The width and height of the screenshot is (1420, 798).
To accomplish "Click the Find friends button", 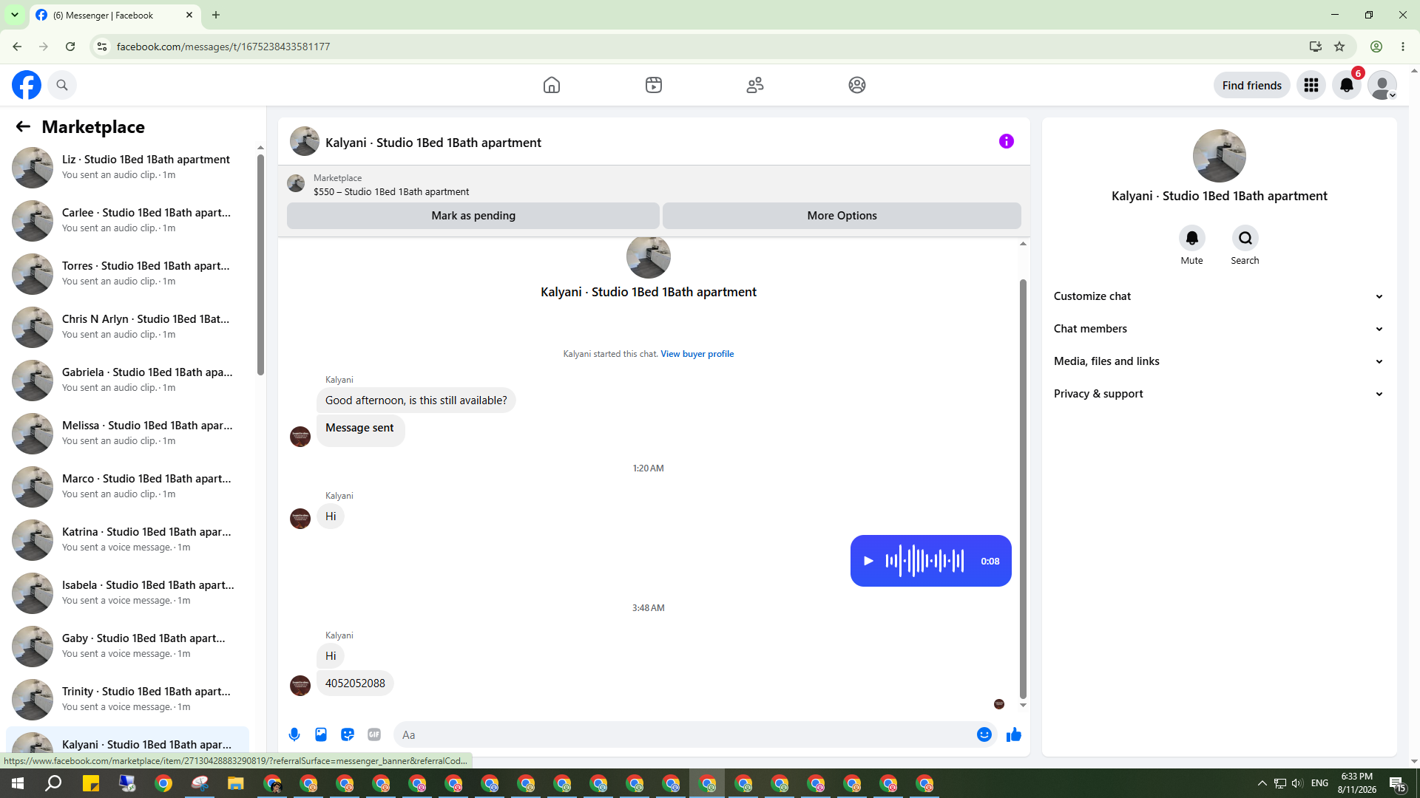I will [1251, 85].
